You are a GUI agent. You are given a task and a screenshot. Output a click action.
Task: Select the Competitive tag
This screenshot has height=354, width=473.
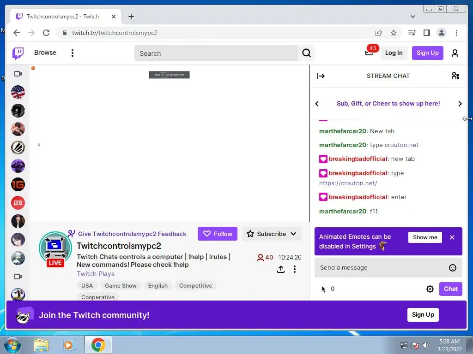pyautogui.click(x=195, y=286)
